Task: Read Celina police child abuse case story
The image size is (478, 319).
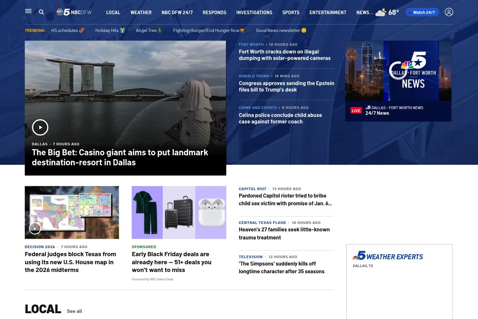Action: (x=280, y=118)
